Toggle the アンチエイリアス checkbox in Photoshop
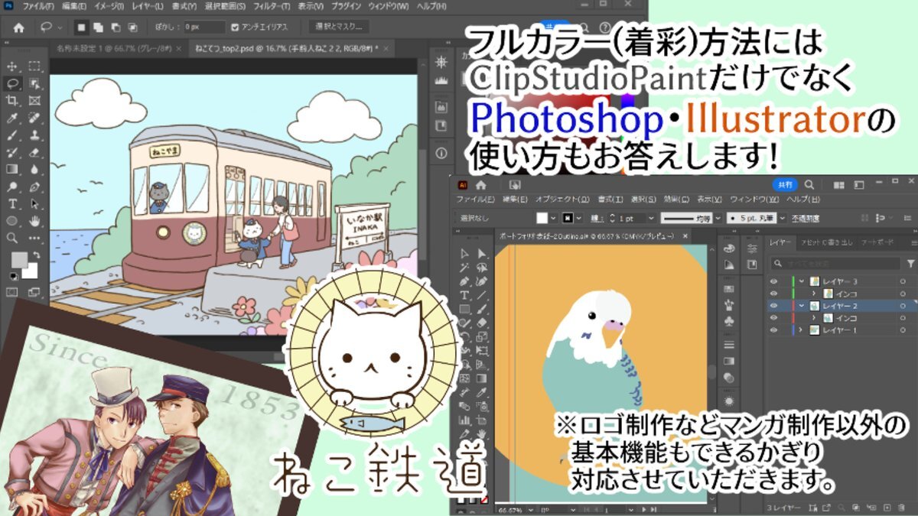This screenshot has width=918, height=516. [234, 28]
